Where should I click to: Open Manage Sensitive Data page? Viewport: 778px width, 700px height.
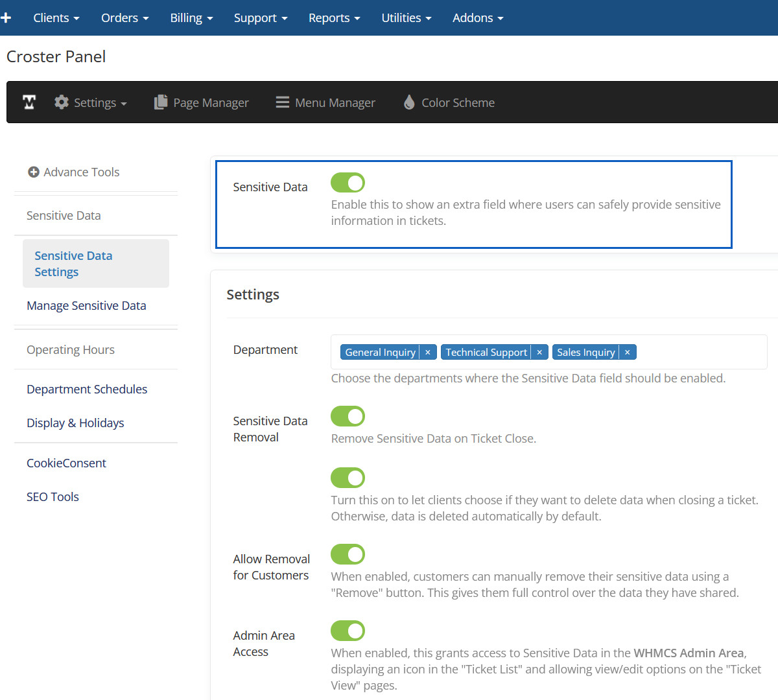86,305
